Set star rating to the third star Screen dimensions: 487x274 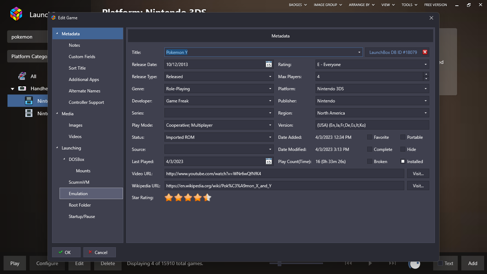pos(188,197)
